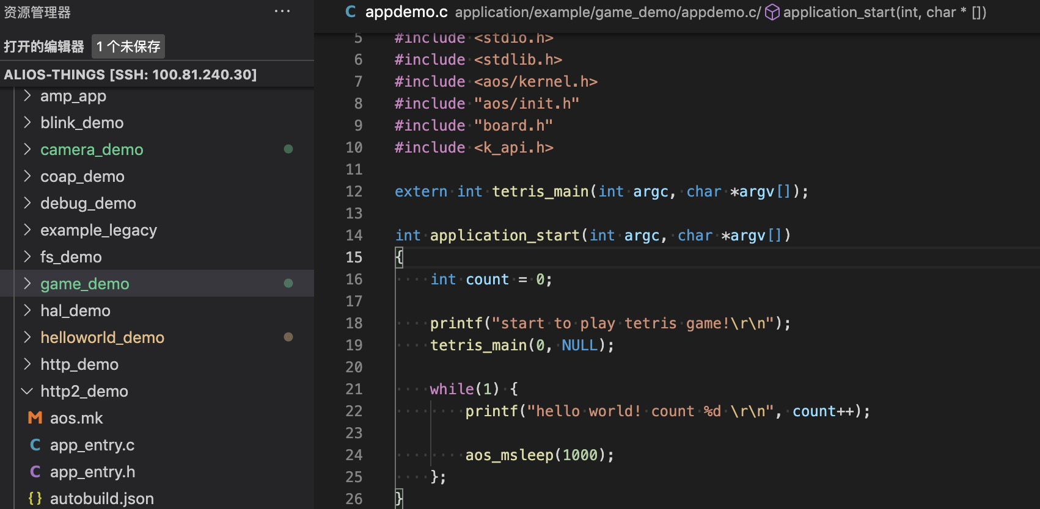The image size is (1040, 509).
Task: Select the example_legacy folder label
Action: pos(99,230)
